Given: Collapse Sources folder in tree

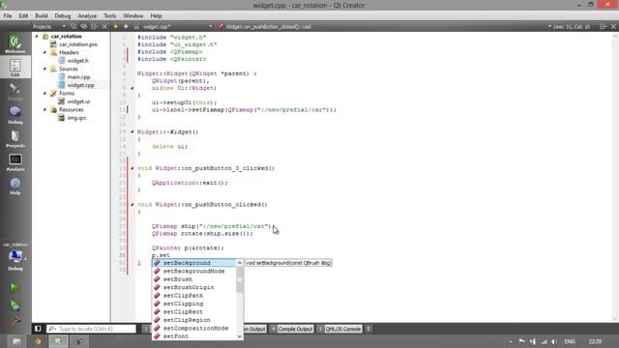Looking at the screenshot, I should (44, 69).
